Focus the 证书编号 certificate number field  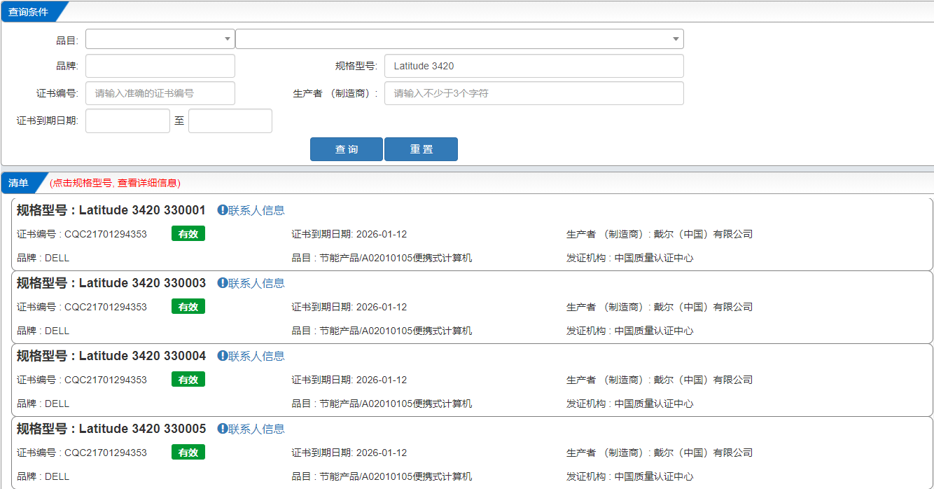tap(160, 93)
